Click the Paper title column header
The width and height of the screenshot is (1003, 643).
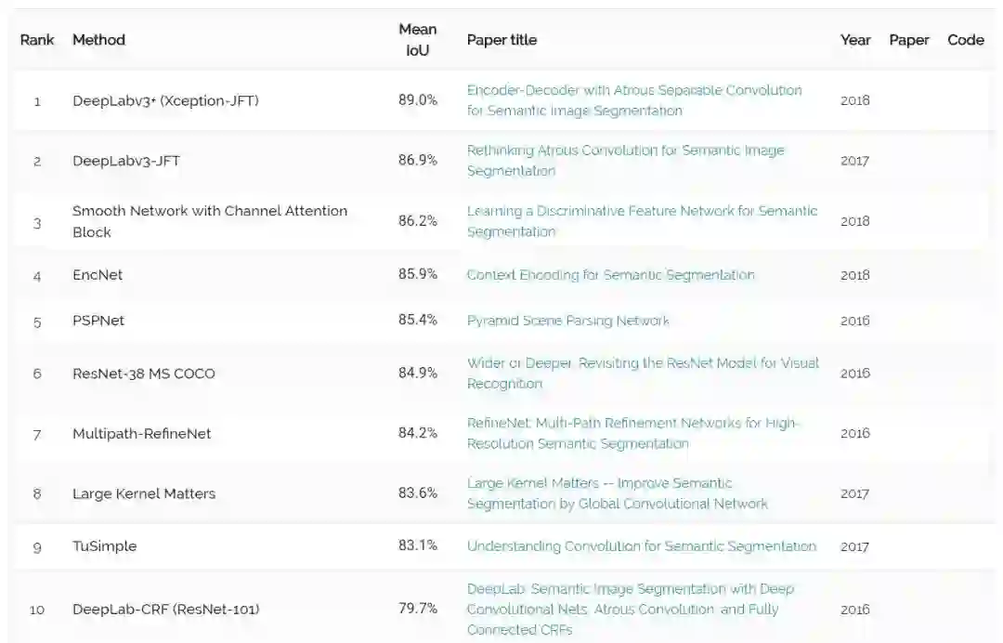tap(501, 40)
